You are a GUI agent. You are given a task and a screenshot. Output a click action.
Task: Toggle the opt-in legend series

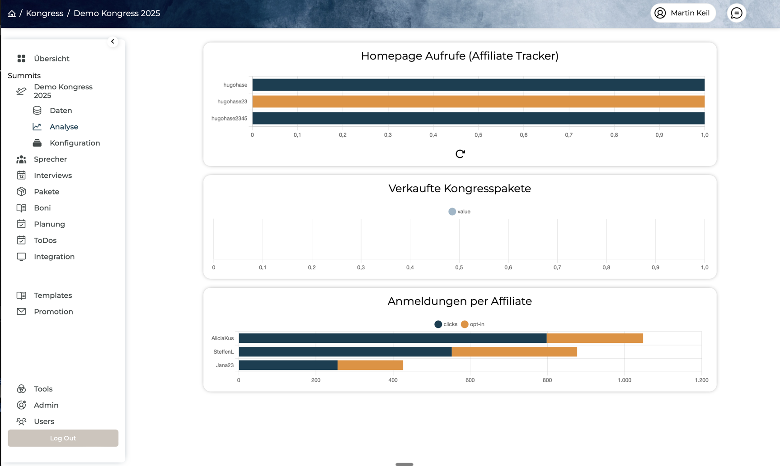472,324
